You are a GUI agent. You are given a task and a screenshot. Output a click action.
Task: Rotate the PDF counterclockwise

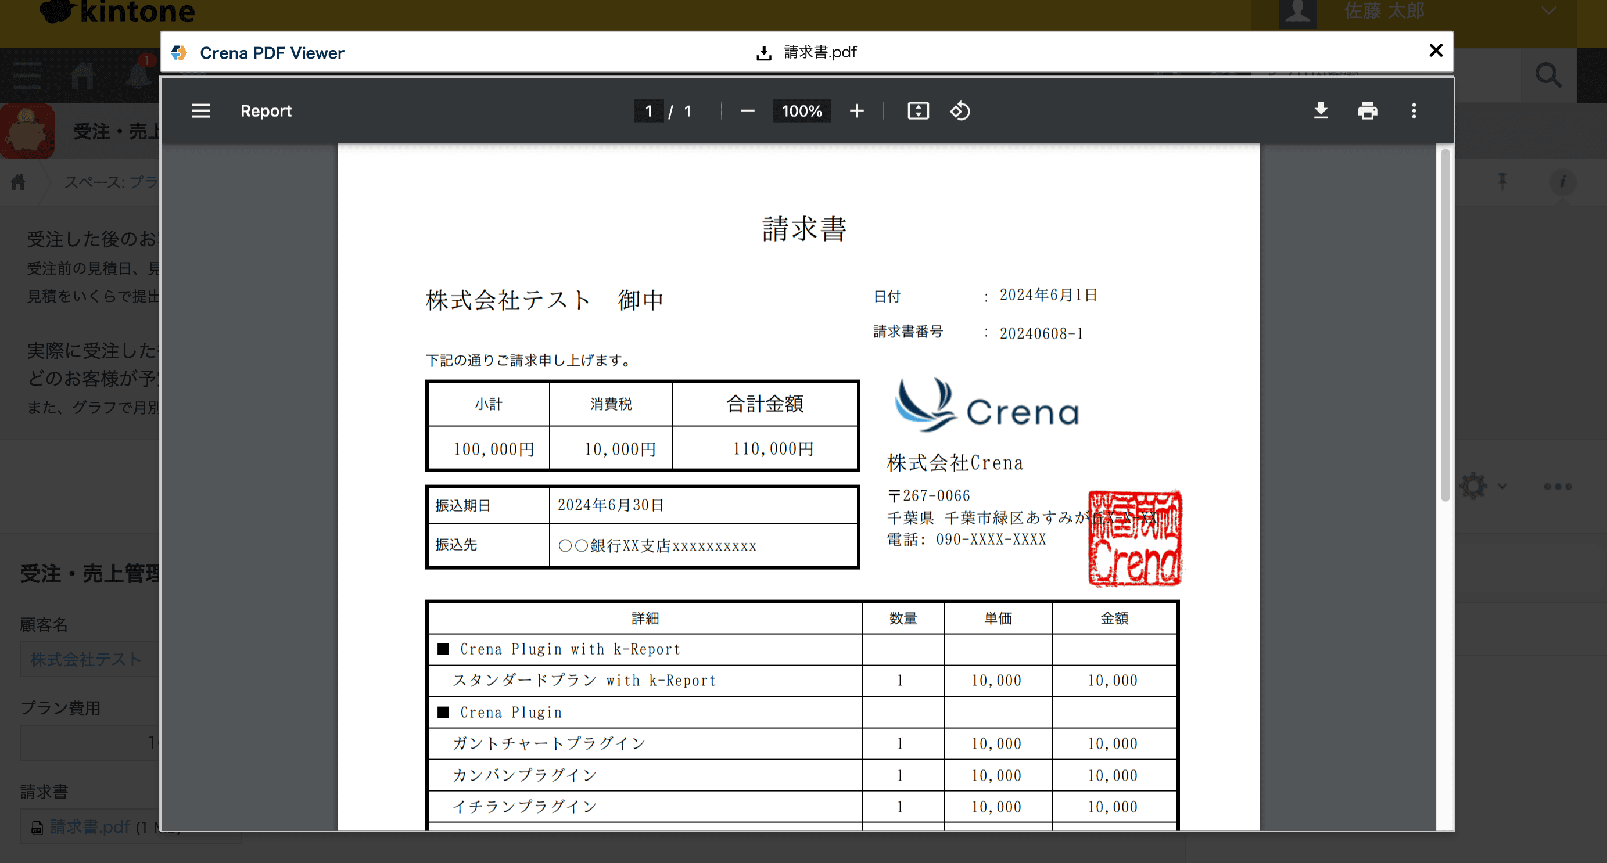pyautogui.click(x=960, y=111)
